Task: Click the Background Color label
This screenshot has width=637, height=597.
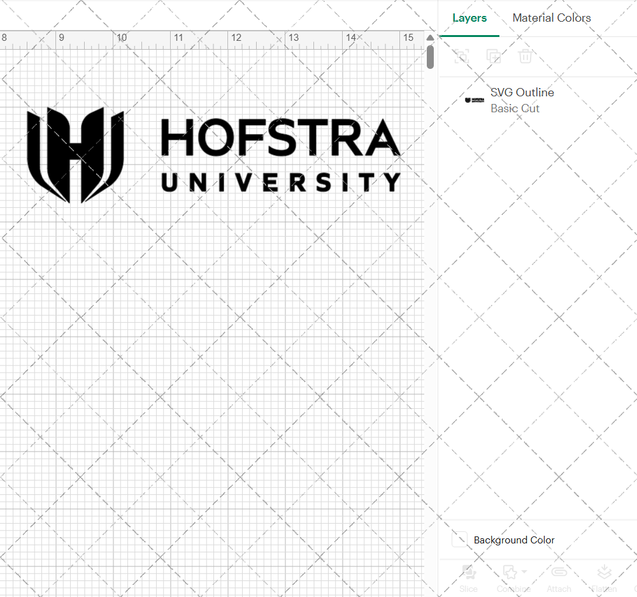Action: (514, 540)
